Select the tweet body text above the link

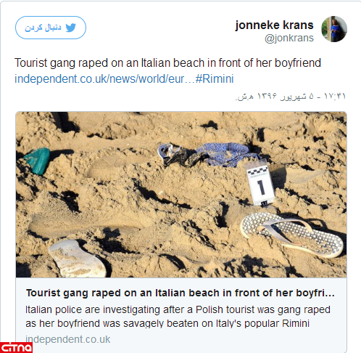coord(167,62)
